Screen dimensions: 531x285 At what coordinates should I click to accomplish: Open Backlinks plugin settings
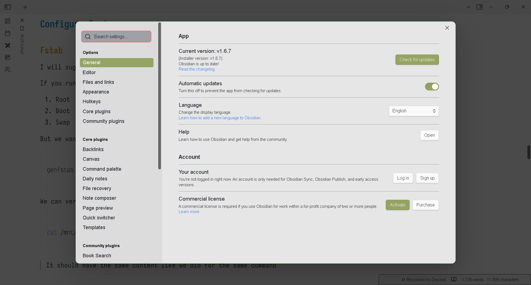point(117,149)
